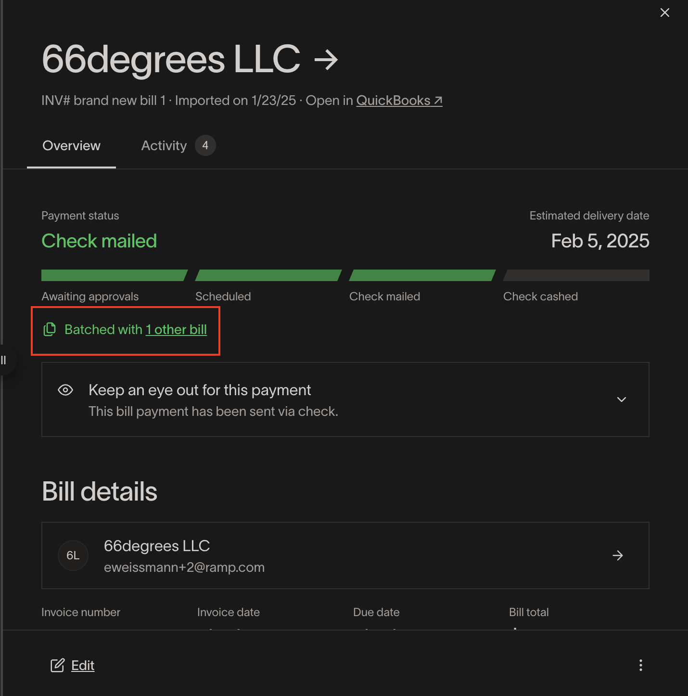Click the Bill details heading
Viewport: 688px width, 696px height.
(x=100, y=491)
